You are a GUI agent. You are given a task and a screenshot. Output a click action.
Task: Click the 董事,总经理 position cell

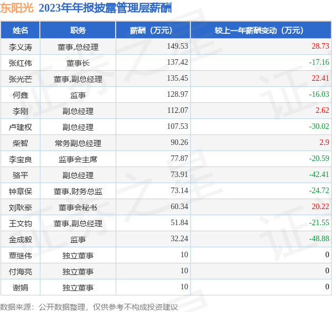tap(78, 47)
